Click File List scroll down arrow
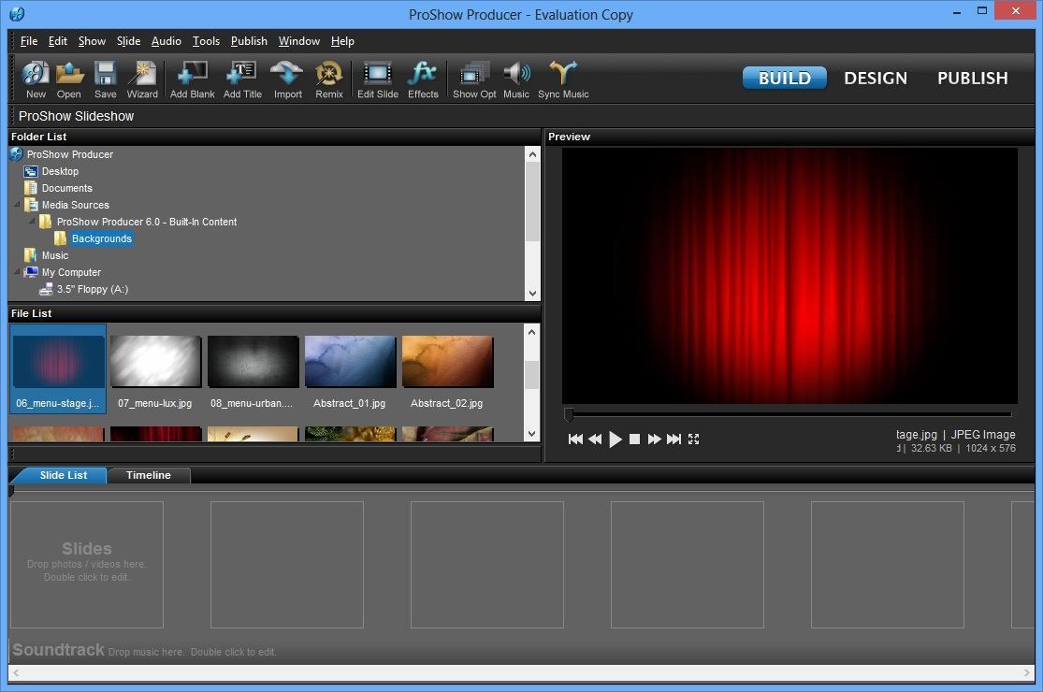This screenshot has height=692, width=1043. (x=531, y=434)
